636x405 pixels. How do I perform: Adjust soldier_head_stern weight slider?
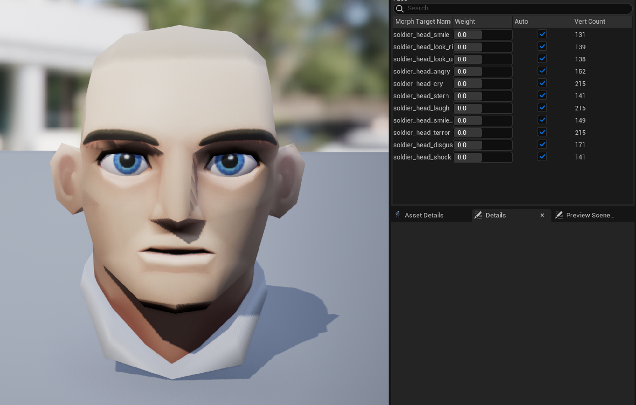tap(482, 96)
